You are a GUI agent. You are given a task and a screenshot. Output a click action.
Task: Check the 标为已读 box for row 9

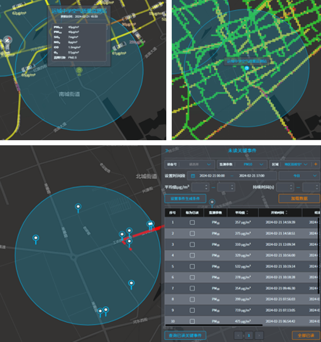coord(192,310)
